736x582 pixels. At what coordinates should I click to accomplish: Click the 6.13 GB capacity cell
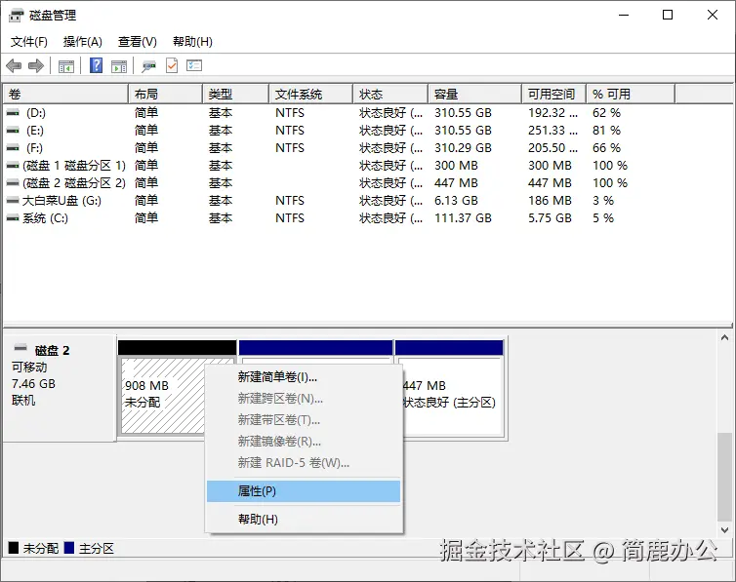coord(456,201)
